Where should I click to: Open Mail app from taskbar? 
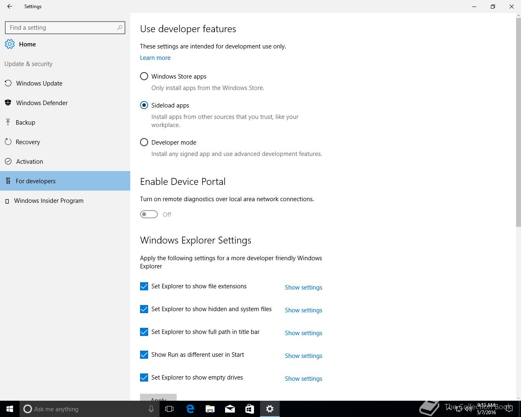tap(230, 409)
